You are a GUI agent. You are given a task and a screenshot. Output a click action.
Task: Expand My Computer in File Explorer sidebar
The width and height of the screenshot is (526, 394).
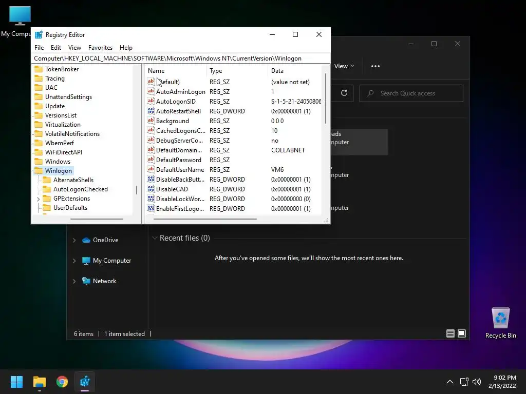click(x=74, y=261)
